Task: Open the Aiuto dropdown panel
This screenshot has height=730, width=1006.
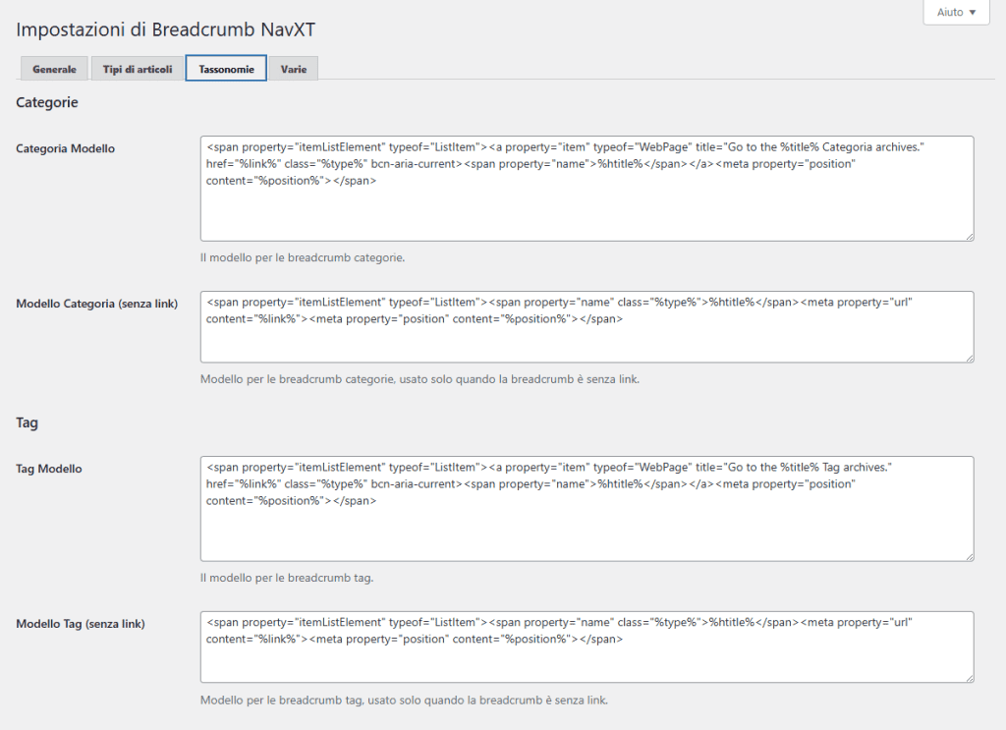Action: coord(950,12)
